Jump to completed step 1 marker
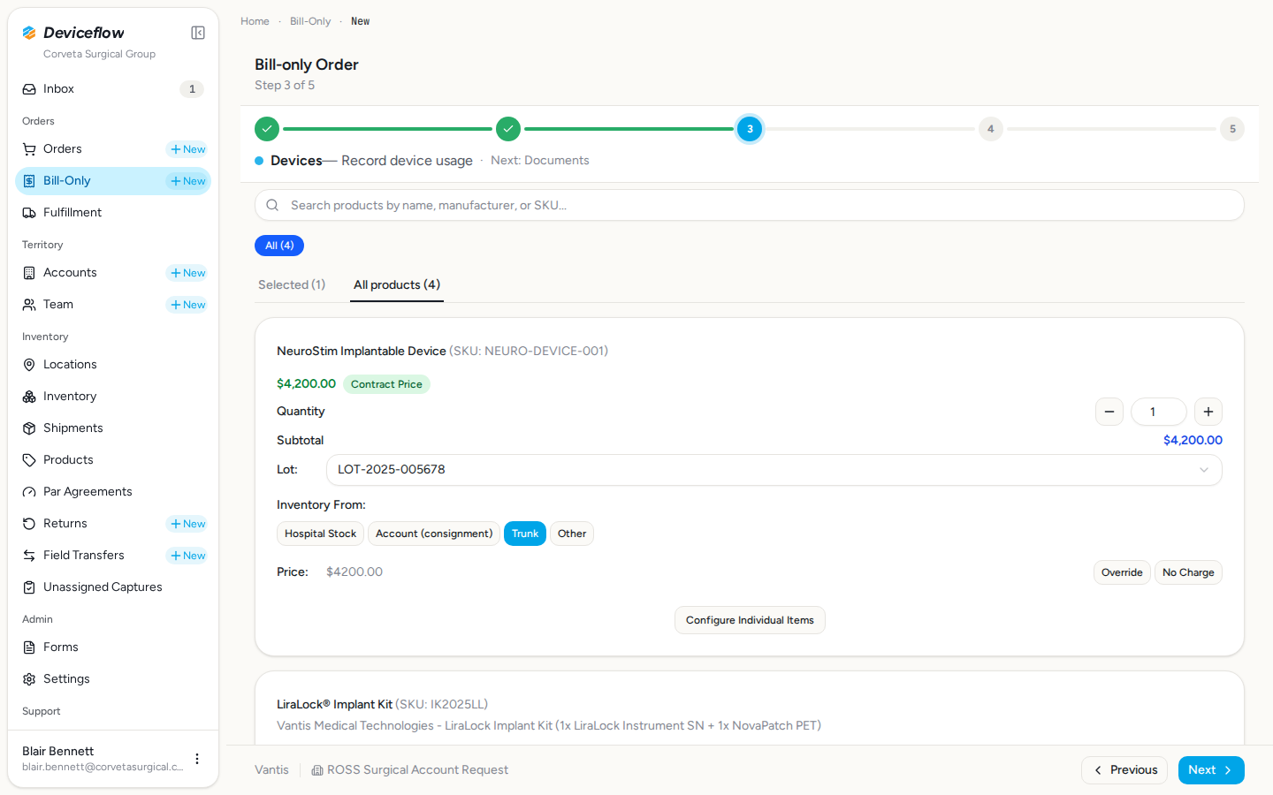Screen dimensions: 1273x795 coord(267,129)
